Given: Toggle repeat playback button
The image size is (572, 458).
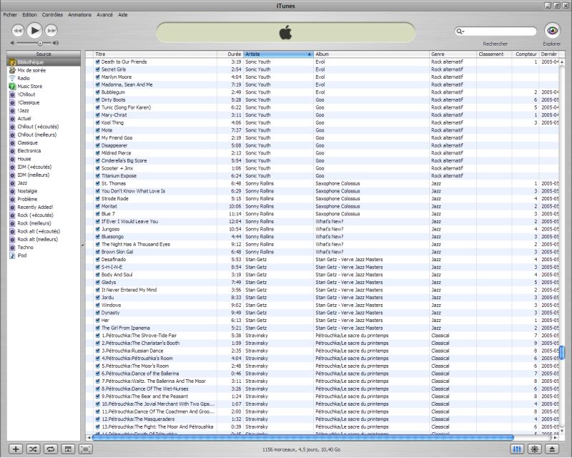Looking at the screenshot, I should (x=50, y=449).
